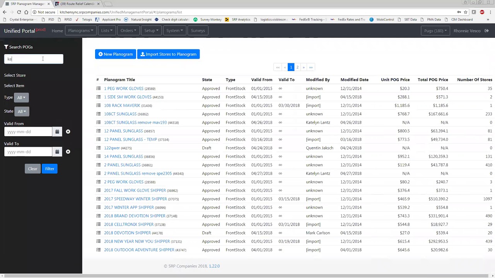Close the Route Relief Calendar tab
Viewport: 495px width, 278px height.
coord(98,4)
